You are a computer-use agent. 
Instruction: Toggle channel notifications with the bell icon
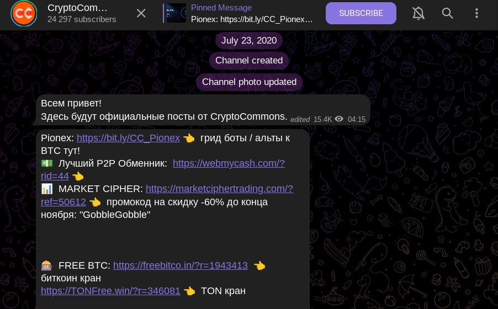coord(418,13)
